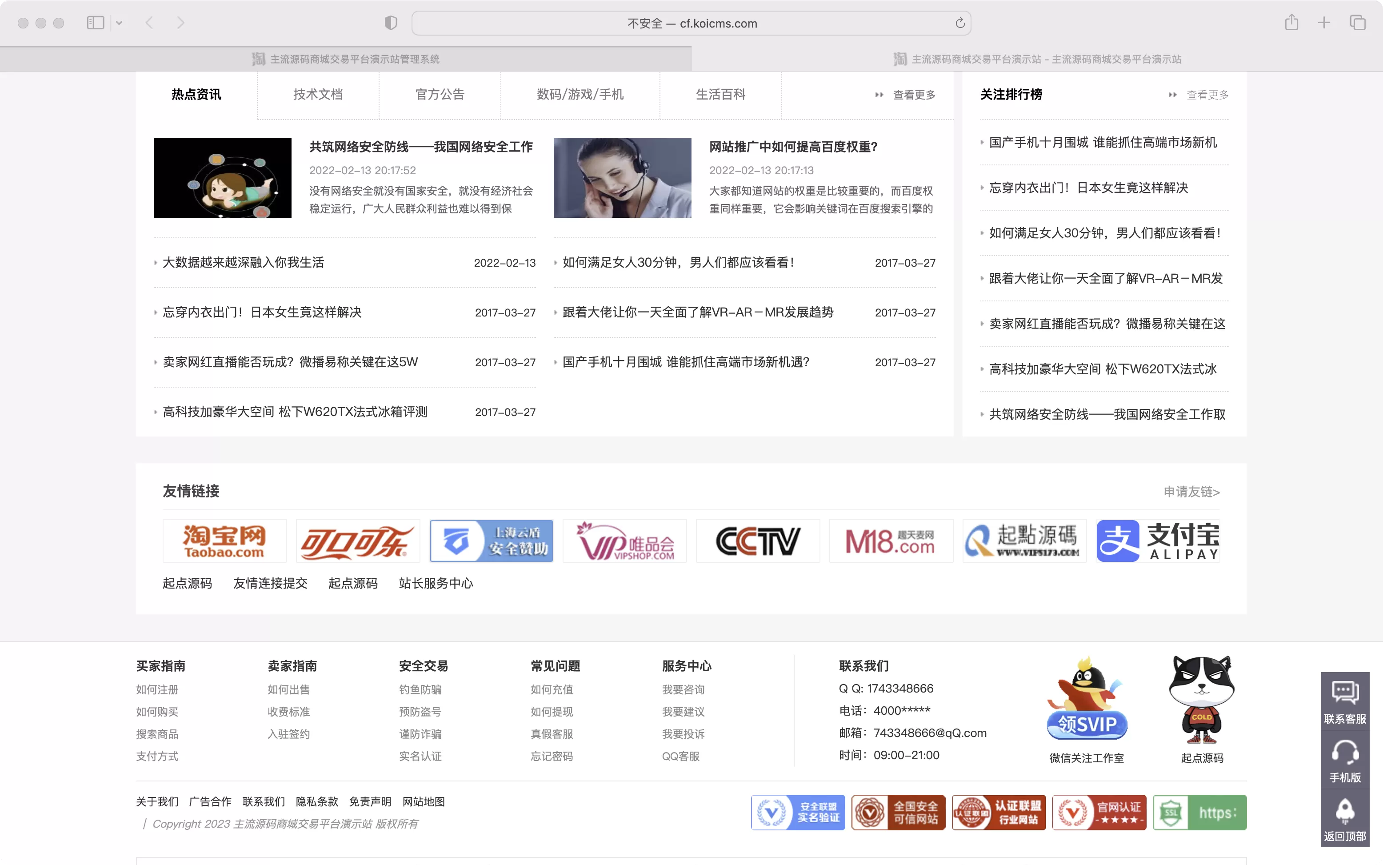This screenshot has height=865, width=1383.
Task: Open 隐私条款 in the footer
Action: click(x=317, y=802)
